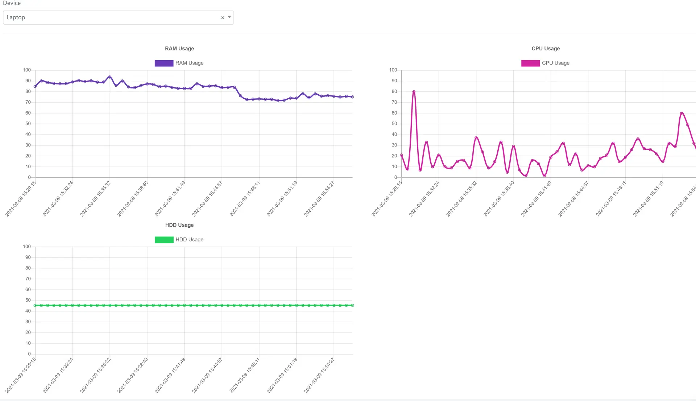Click the CPU Usage chart title
Image resolution: width=696 pixels, height=401 pixels.
coord(546,49)
